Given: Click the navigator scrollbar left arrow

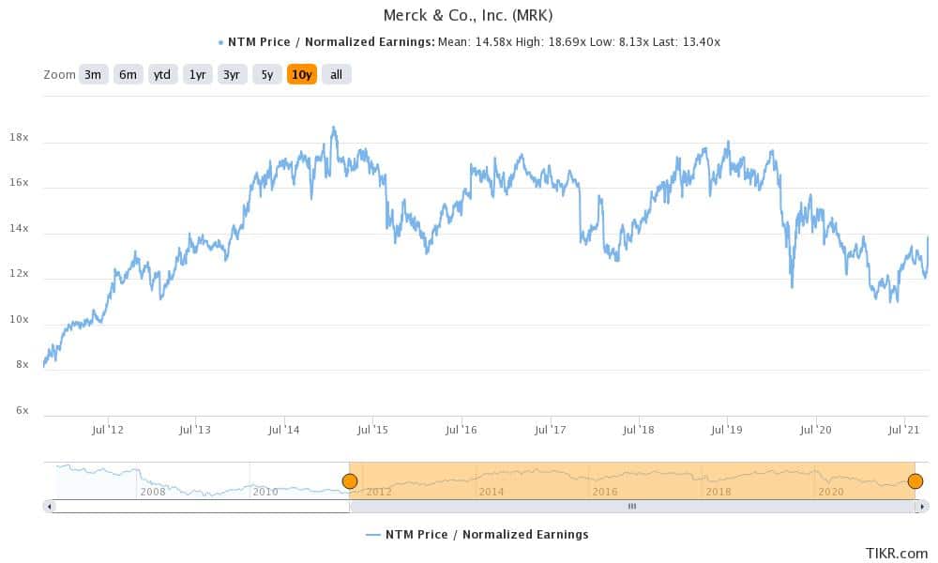Looking at the screenshot, I should pyautogui.click(x=49, y=507).
